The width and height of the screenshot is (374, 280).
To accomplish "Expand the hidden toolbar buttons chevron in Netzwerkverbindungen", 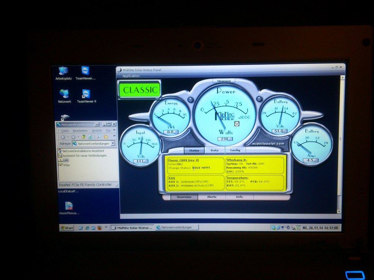I will coord(114,136).
